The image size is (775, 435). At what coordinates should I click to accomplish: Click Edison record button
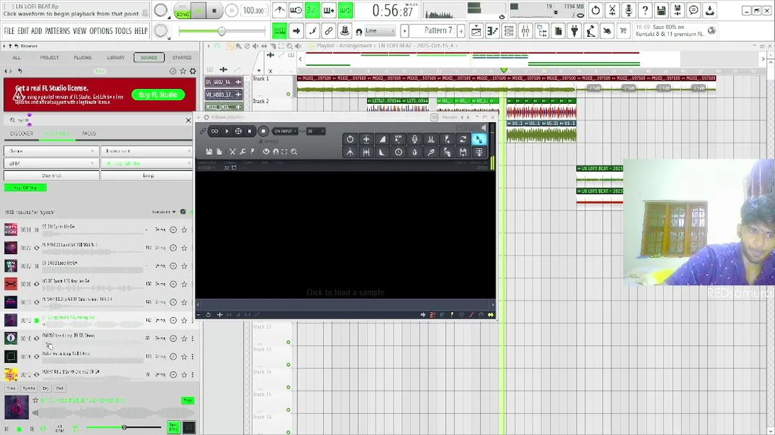(263, 131)
